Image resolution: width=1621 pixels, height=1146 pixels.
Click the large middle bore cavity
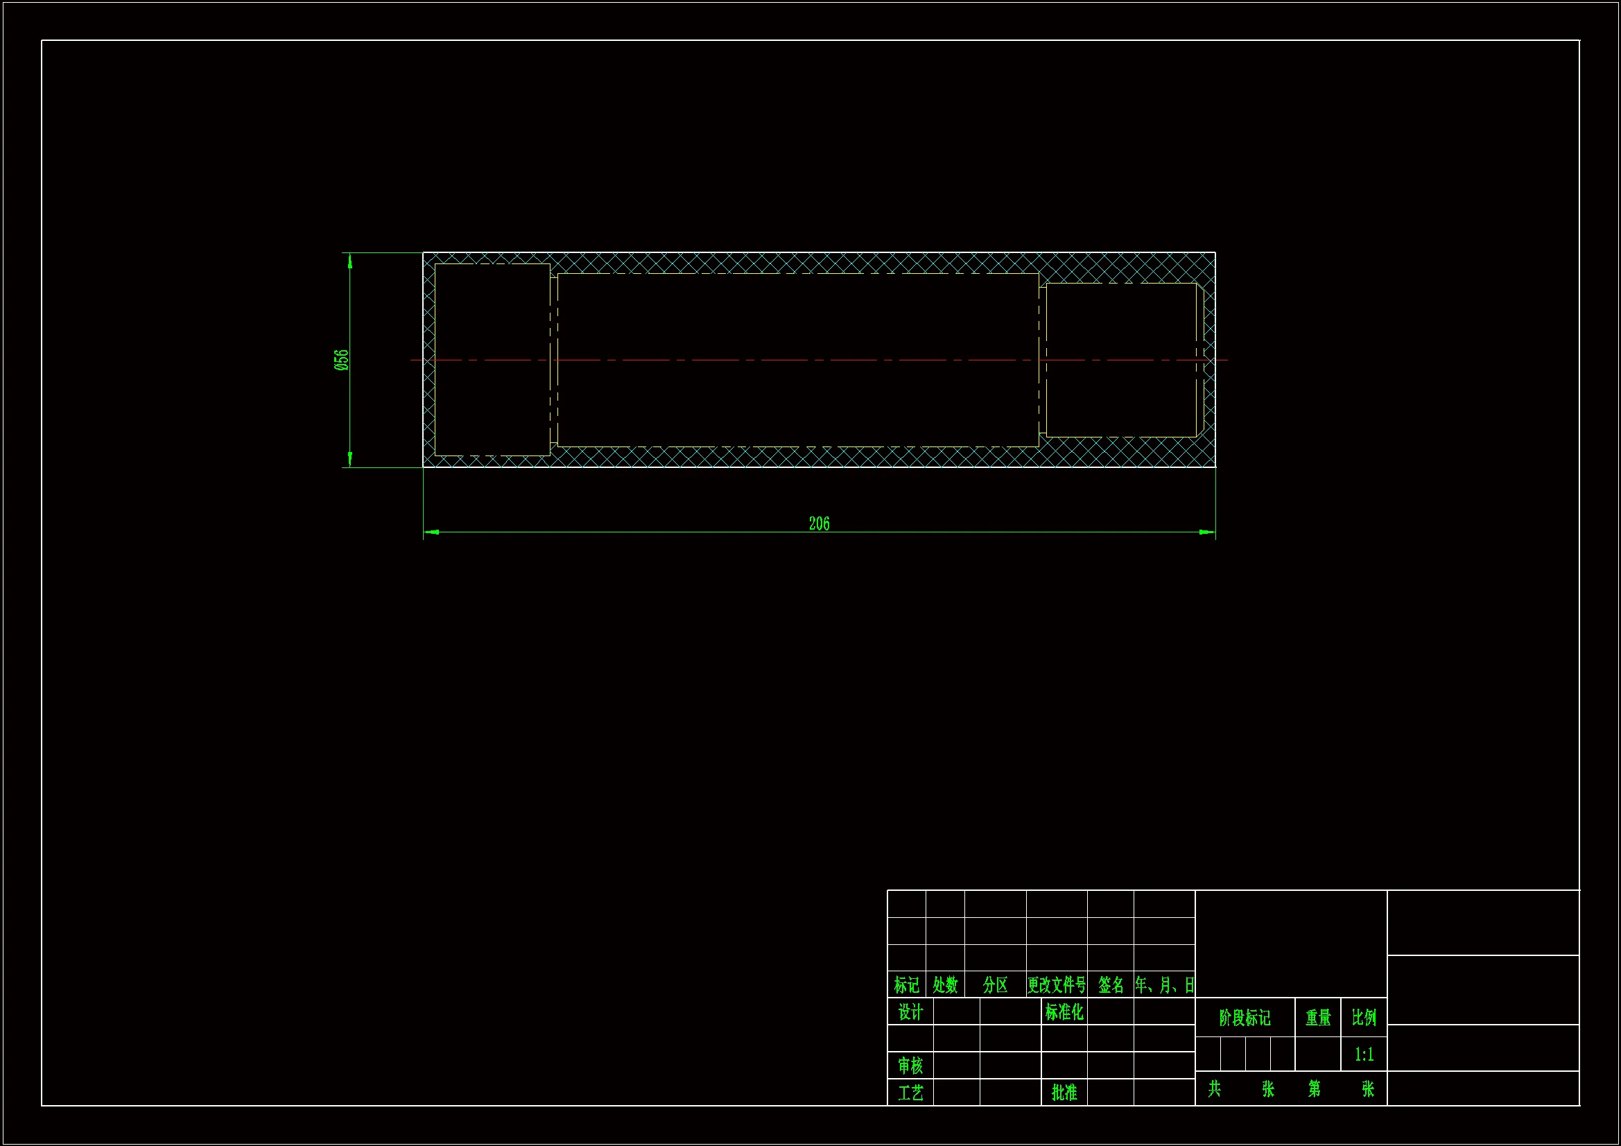[798, 318]
